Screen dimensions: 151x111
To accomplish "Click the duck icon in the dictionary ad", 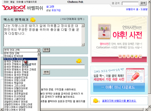I will point(136,56).
